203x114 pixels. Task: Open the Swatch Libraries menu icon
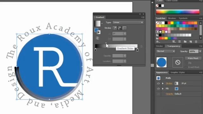(158, 41)
